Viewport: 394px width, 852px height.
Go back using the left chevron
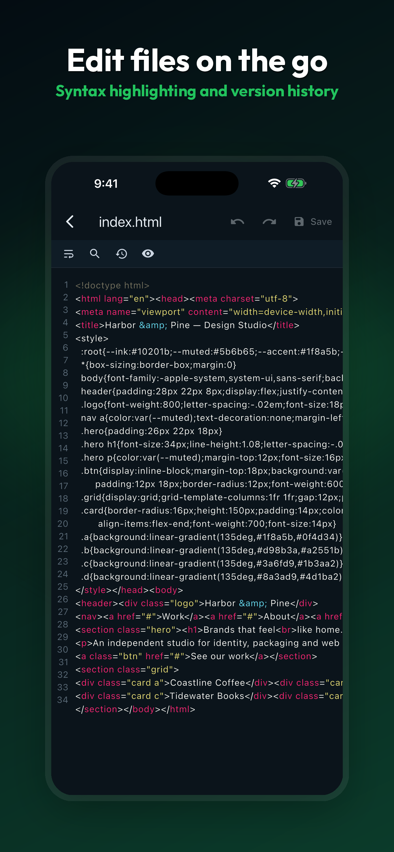70,222
